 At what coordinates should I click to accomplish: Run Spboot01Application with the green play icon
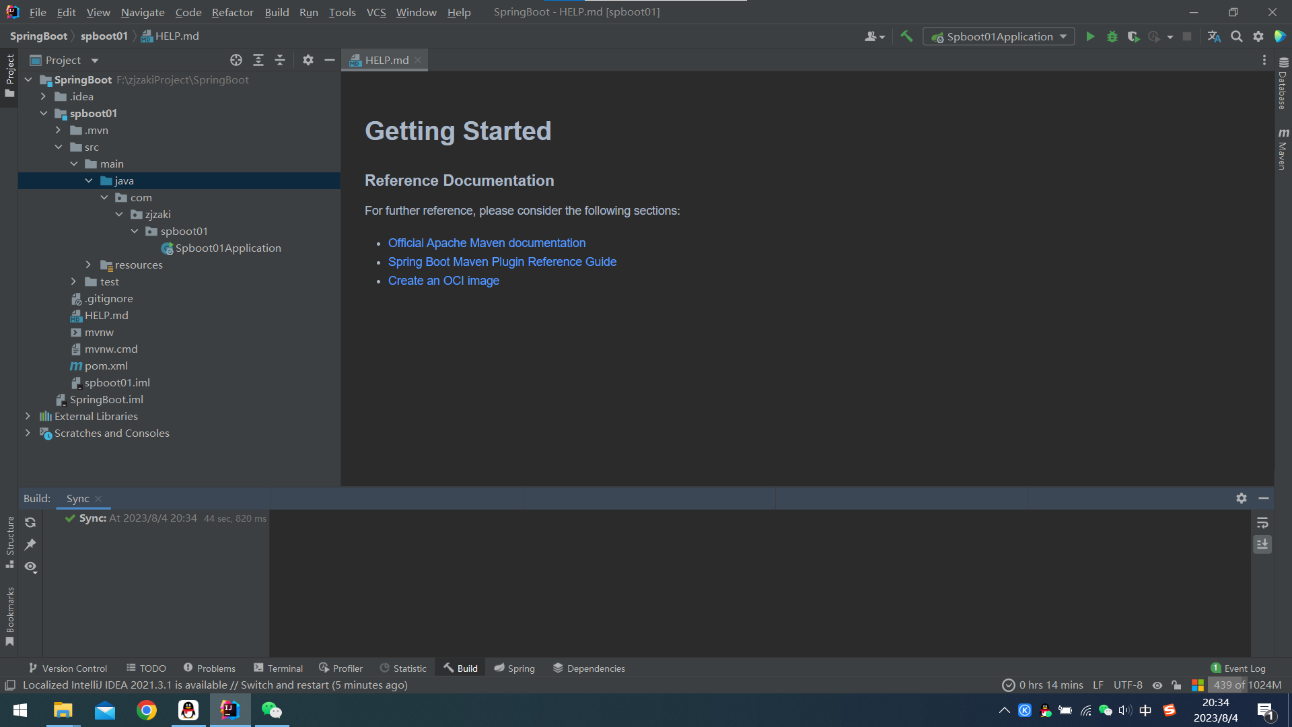tap(1090, 36)
